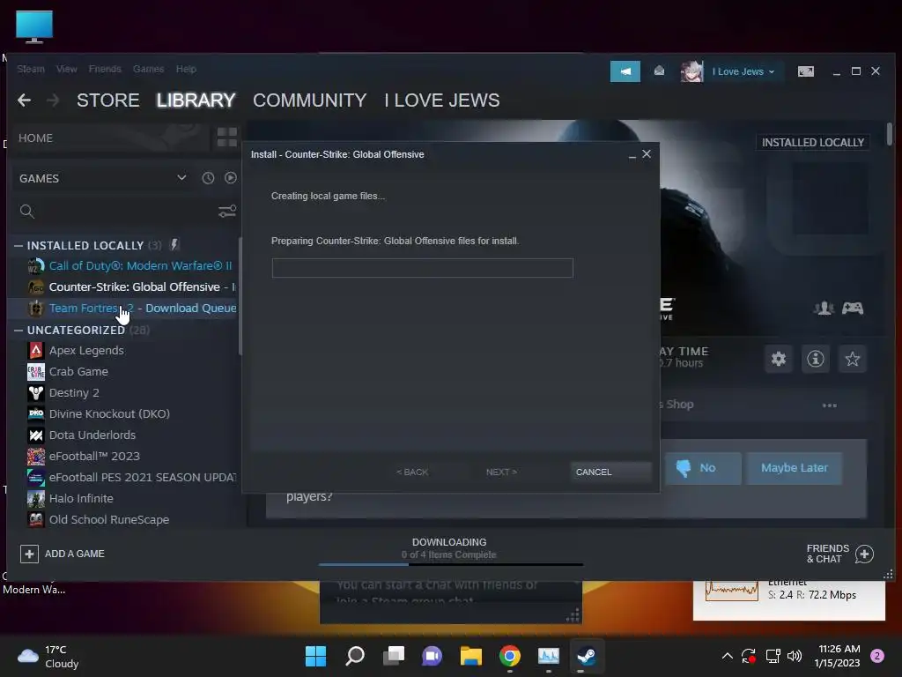This screenshot has width=902, height=677.
Task: Go back with the left arrow
Action: (x=24, y=100)
